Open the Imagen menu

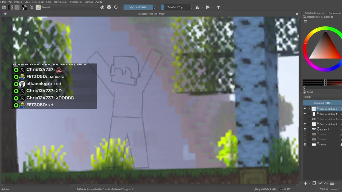[x=18, y=2]
